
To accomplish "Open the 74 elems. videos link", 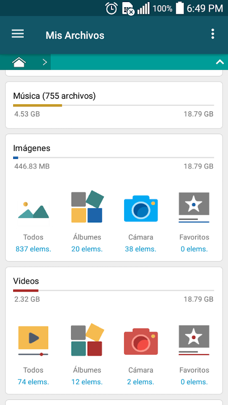I will click(x=33, y=382).
